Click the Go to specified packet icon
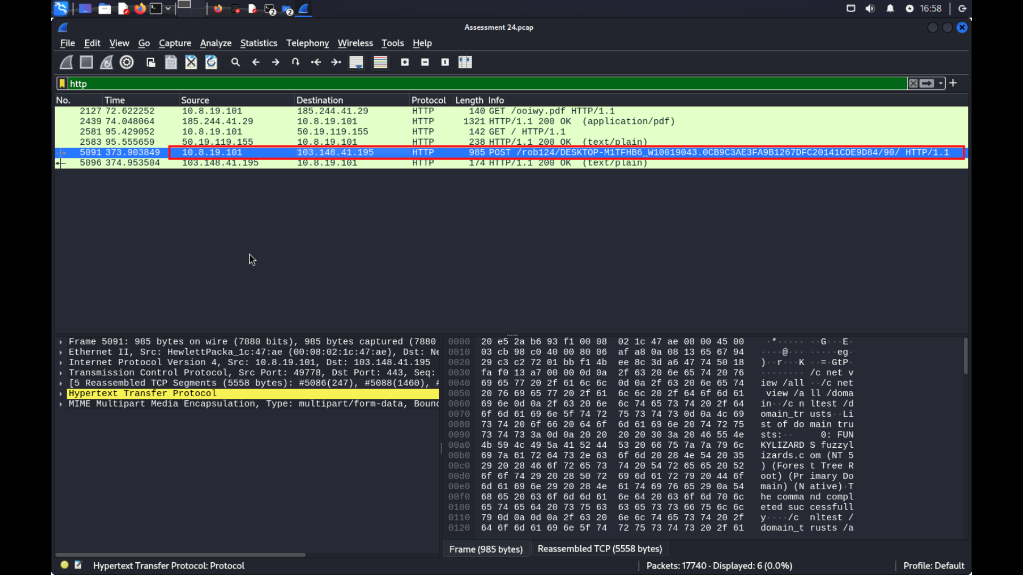 point(296,62)
